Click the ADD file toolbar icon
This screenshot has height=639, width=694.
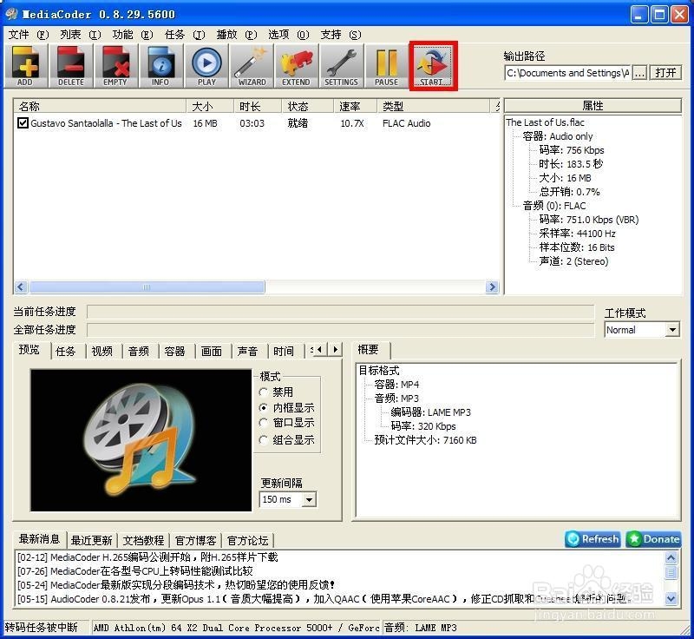click(26, 66)
